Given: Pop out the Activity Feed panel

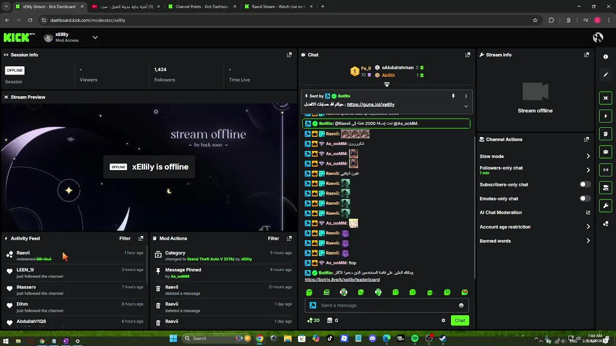Looking at the screenshot, I should click(x=141, y=238).
